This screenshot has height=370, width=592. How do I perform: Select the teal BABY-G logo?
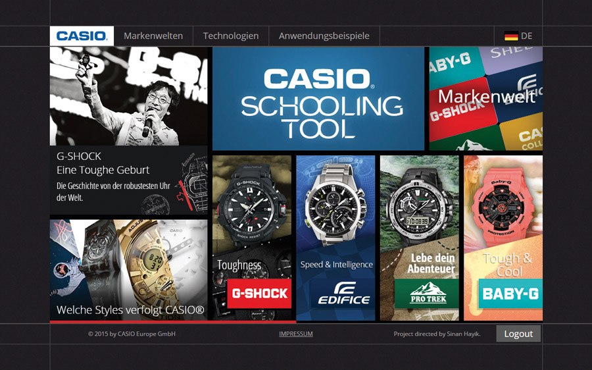510,294
